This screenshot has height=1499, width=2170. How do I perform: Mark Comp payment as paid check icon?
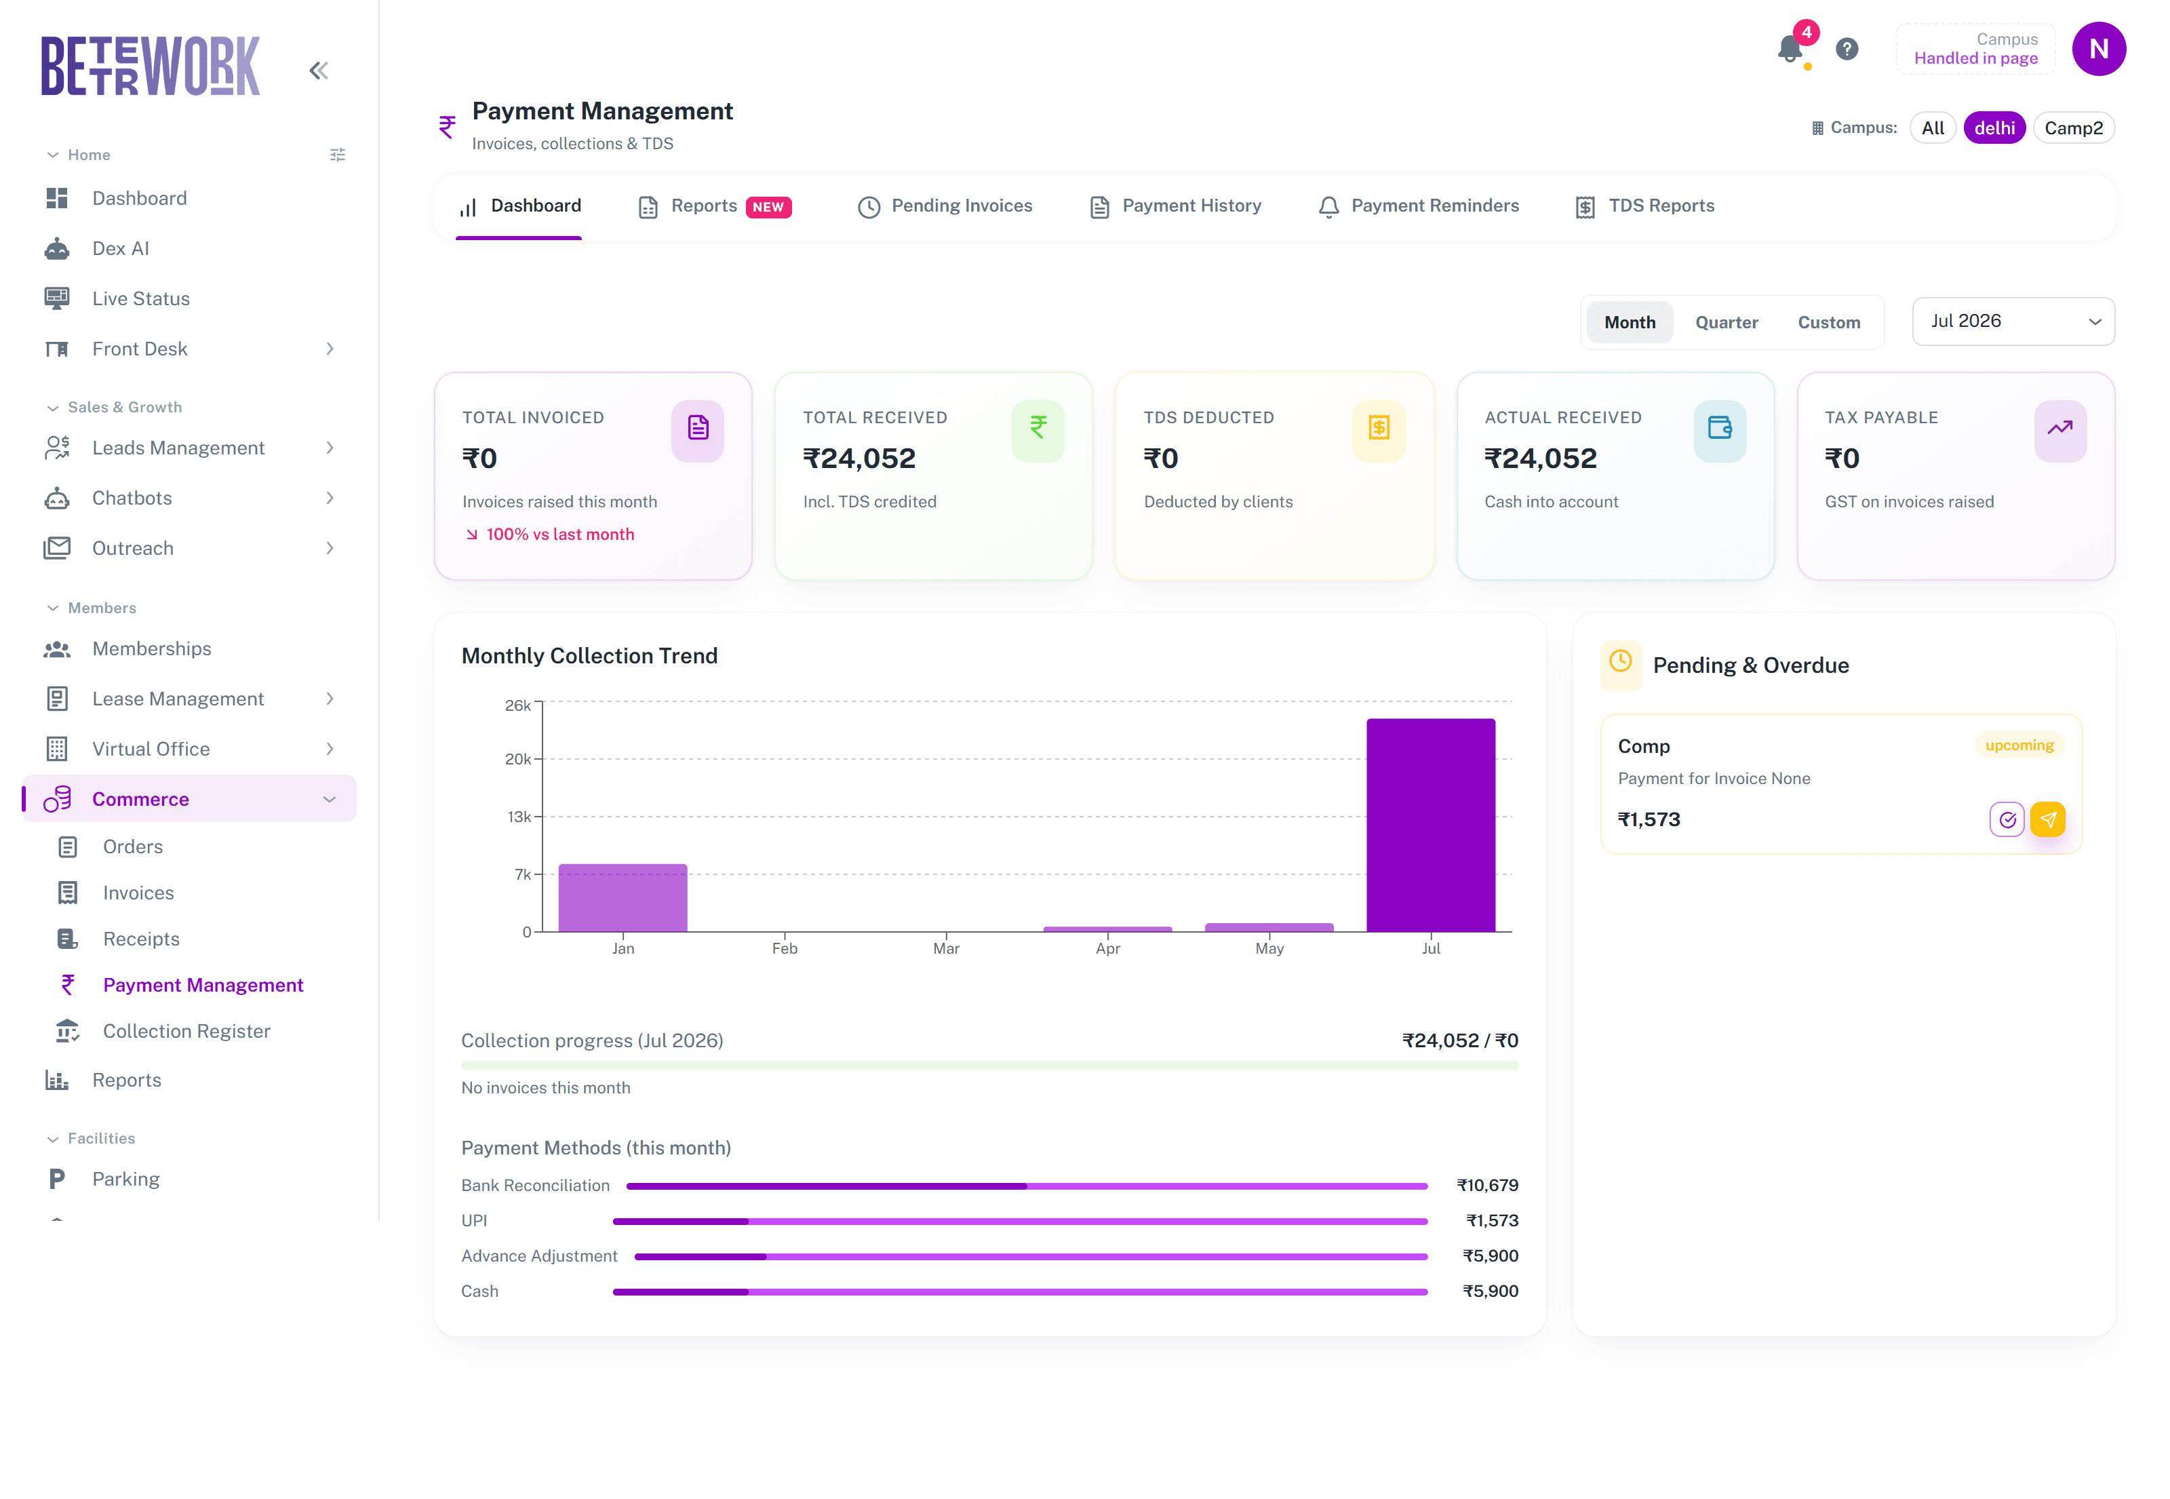2007,820
